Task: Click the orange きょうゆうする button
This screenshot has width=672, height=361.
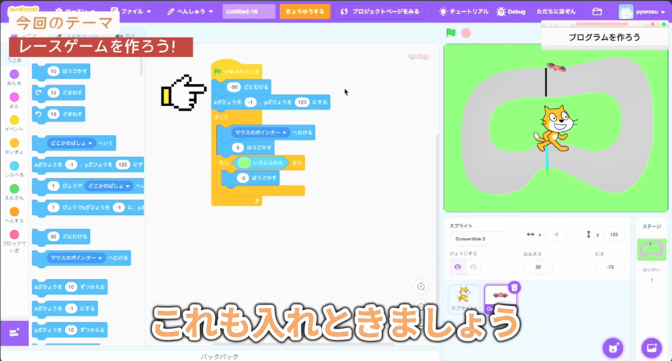Action: tap(304, 12)
